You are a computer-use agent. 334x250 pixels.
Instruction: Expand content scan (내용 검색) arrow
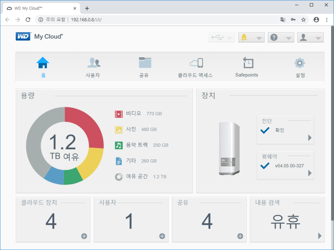coord(319,236)
